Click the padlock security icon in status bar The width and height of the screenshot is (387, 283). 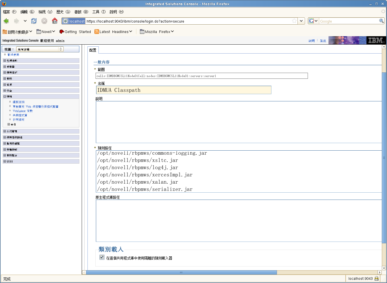377,278
